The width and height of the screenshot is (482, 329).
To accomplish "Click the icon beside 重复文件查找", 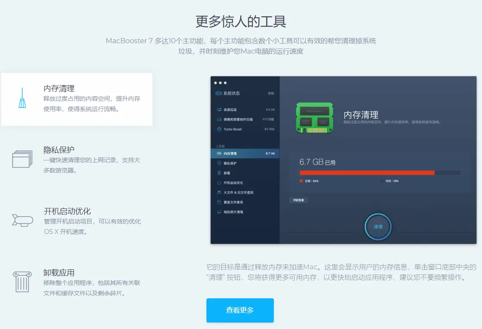I will coord(219,202).
